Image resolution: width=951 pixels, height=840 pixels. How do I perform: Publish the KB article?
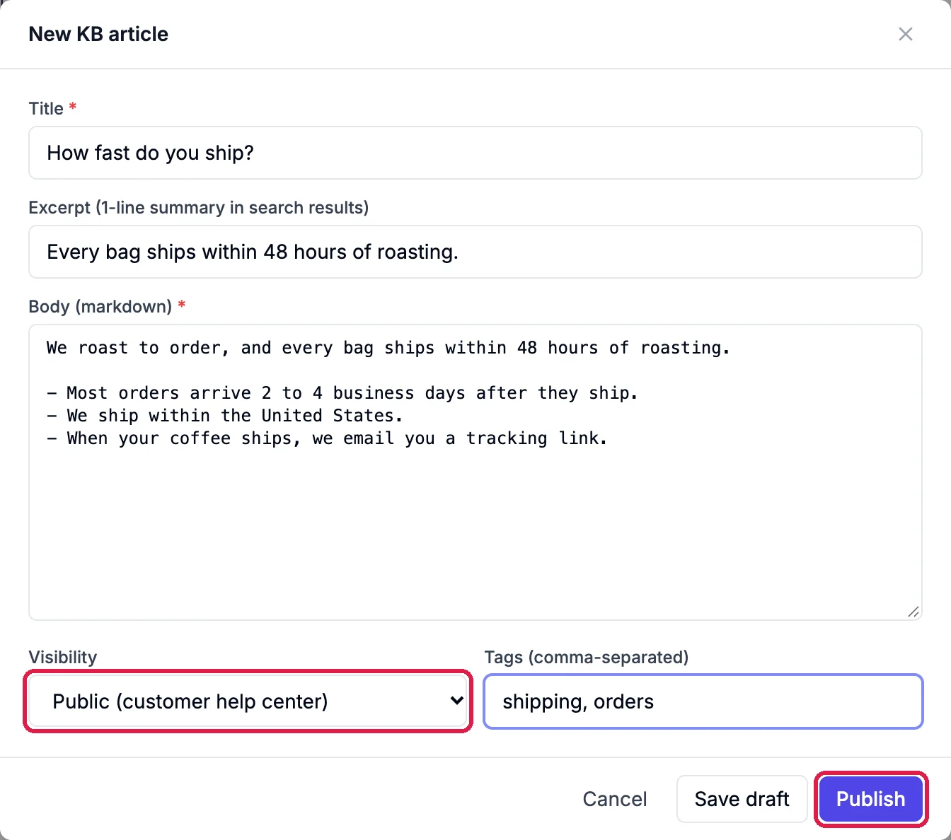coord(871,799)
